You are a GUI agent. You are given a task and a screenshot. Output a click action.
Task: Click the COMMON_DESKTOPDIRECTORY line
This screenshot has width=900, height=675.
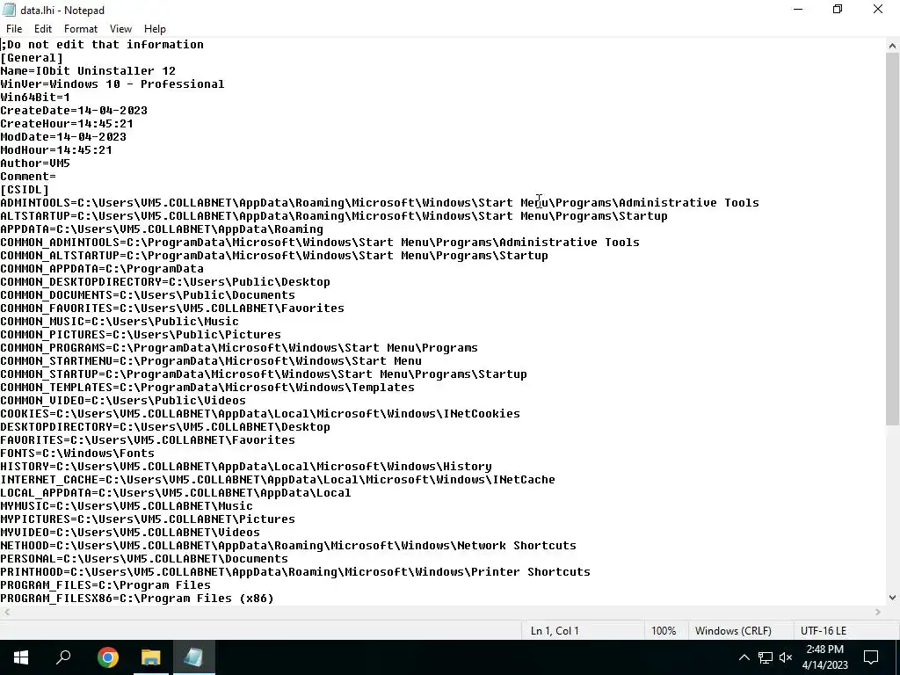point(165,282)
